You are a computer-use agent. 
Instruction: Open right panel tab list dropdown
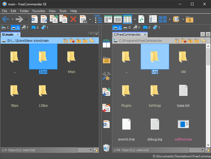tap(203, 34)
